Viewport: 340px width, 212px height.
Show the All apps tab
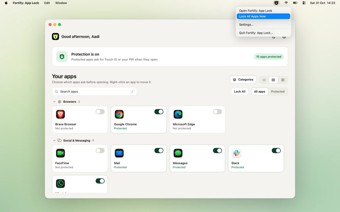259,91
